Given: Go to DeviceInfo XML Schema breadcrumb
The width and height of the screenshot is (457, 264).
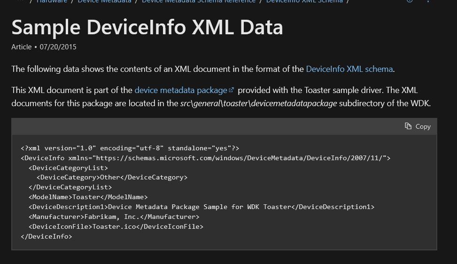Looking at the screenshot, I should click(304, 1).
